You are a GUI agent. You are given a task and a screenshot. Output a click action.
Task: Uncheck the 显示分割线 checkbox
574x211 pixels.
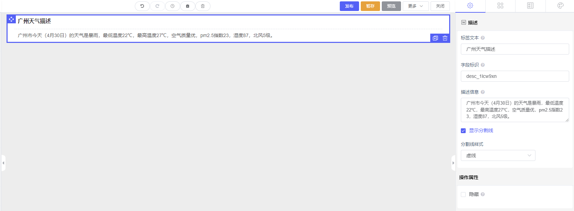click(x=463, y=131)
